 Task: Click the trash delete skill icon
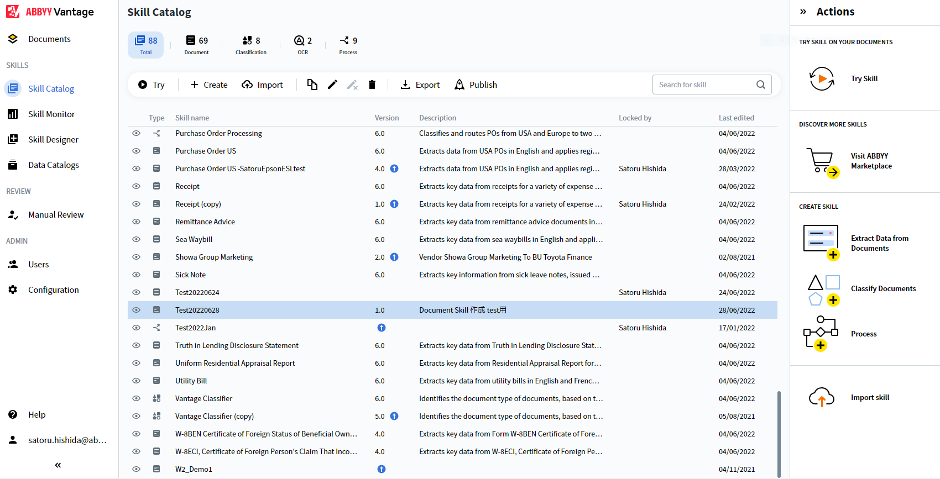click(x=372, y=85)
